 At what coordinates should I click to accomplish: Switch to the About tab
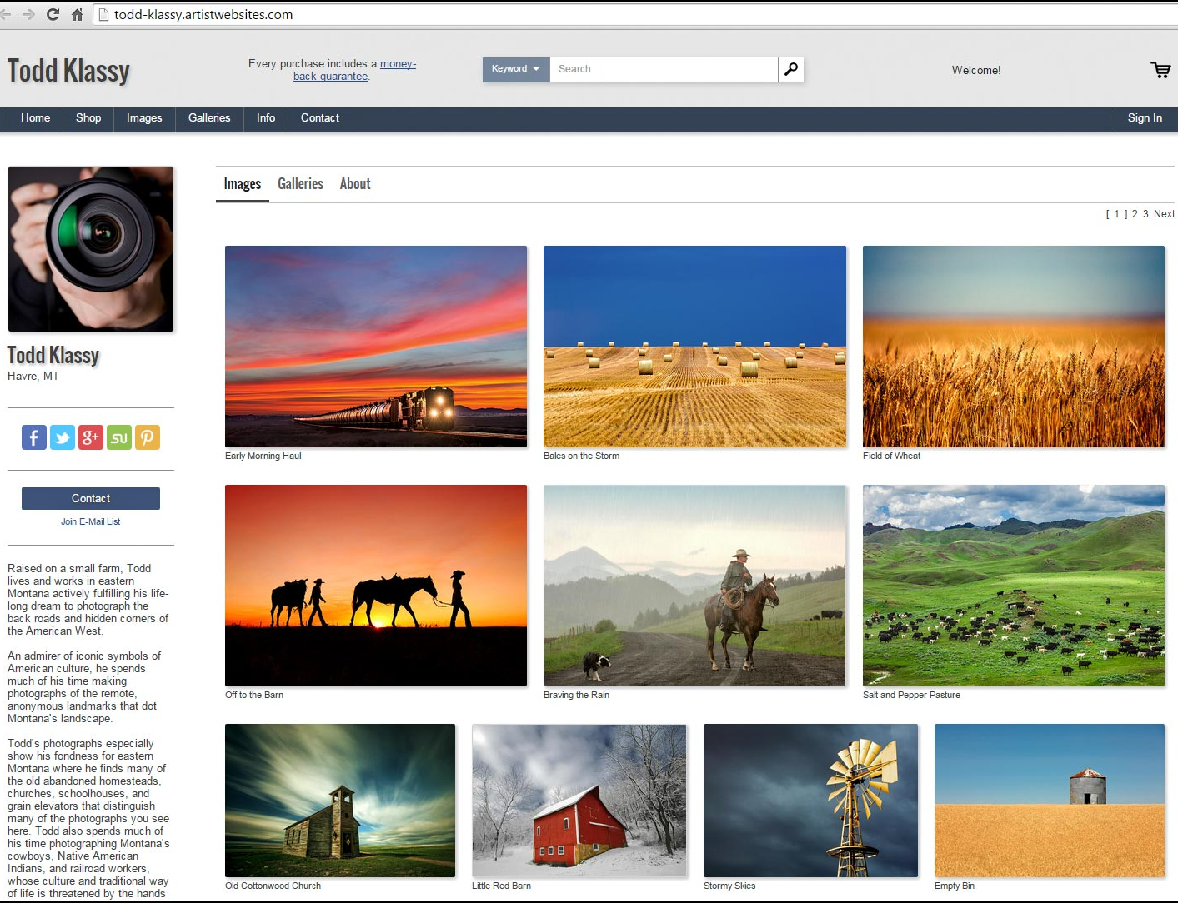coord(355,184)
